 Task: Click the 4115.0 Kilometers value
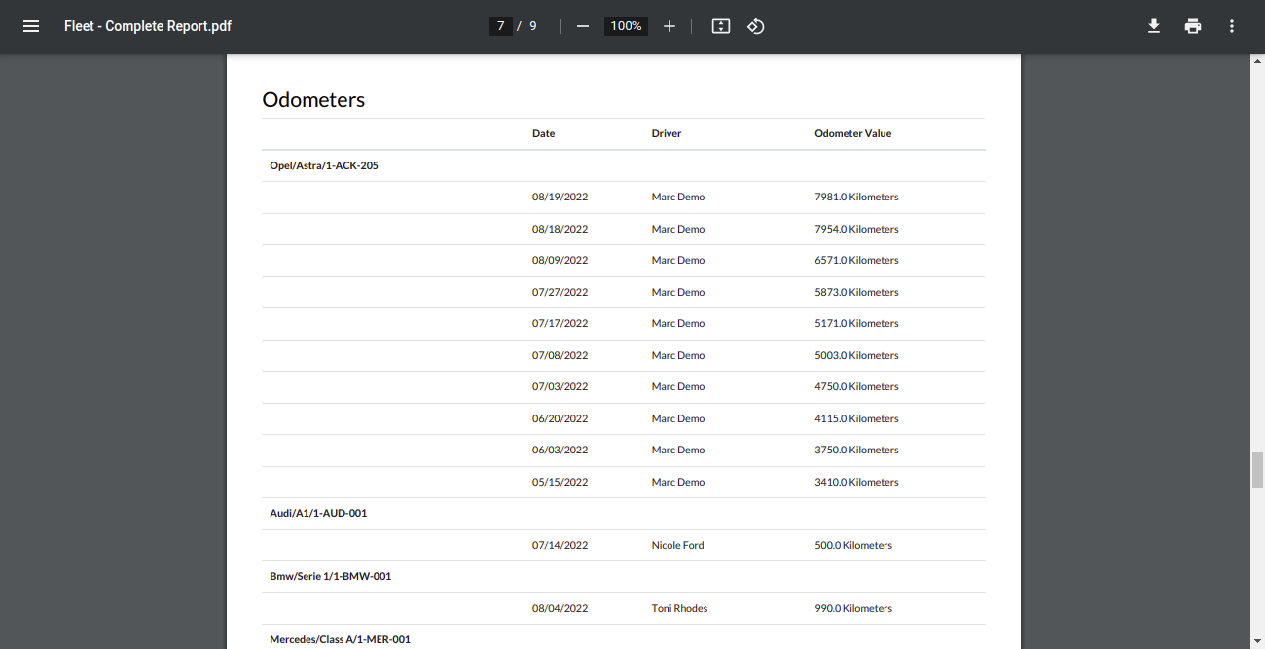[856, 418]
